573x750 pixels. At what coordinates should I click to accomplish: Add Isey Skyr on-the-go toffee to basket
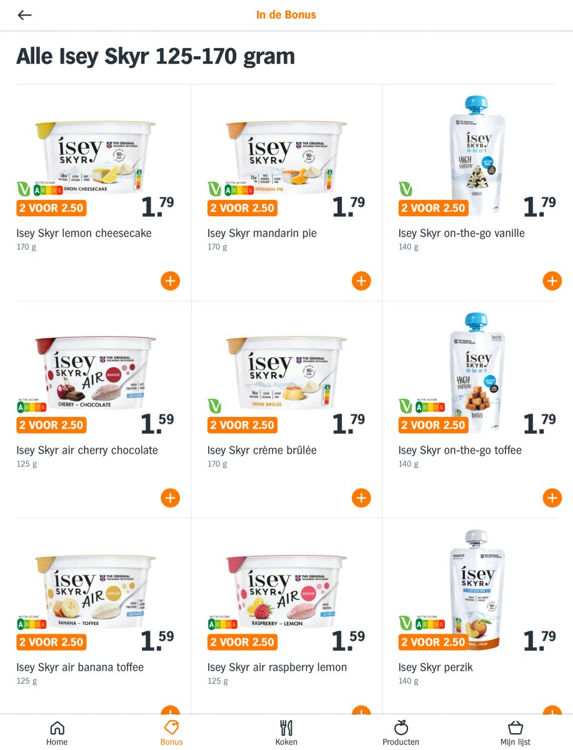552,497
